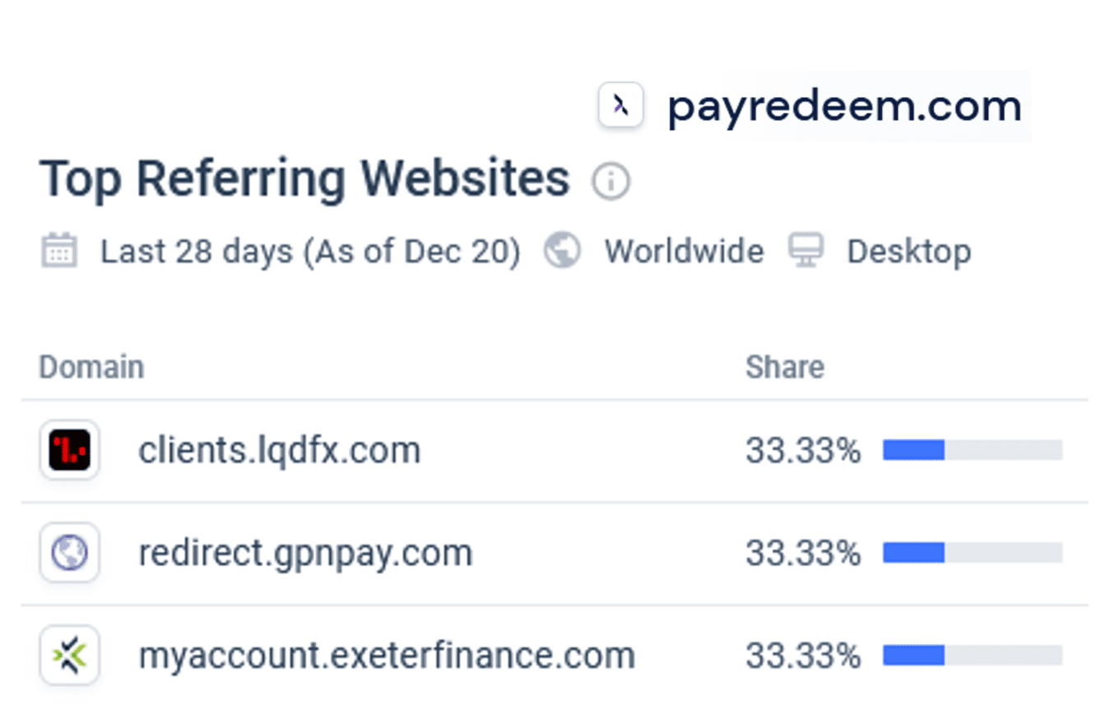Select the redirect.gpnpay.com globe favicon
The height and width of the screenshot is (719, 1119).
pyautogui.click(x=69, y=553)
